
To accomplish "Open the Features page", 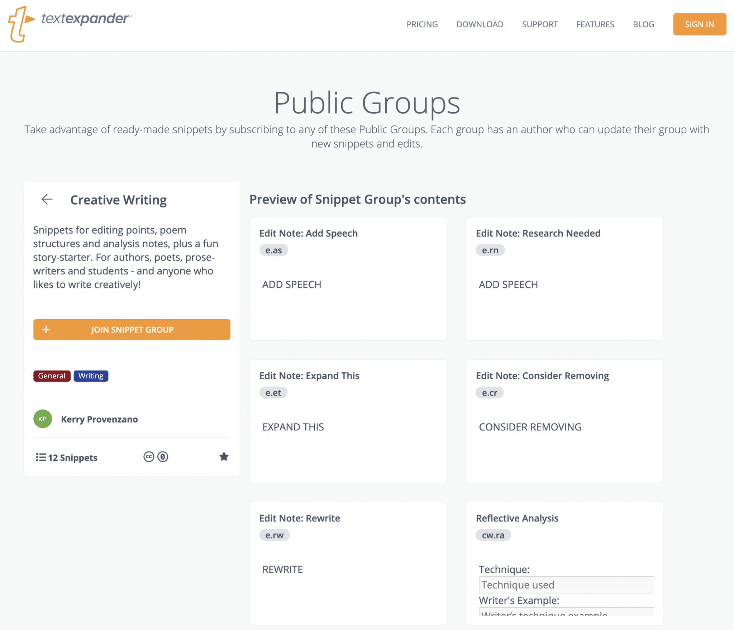I will [595, 24].
